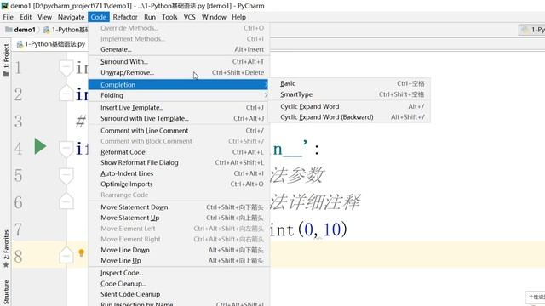Image resolution: width=545 pixels, height=306 pixels.
Task: Open the Navigate menu
Action: (71, 17)
